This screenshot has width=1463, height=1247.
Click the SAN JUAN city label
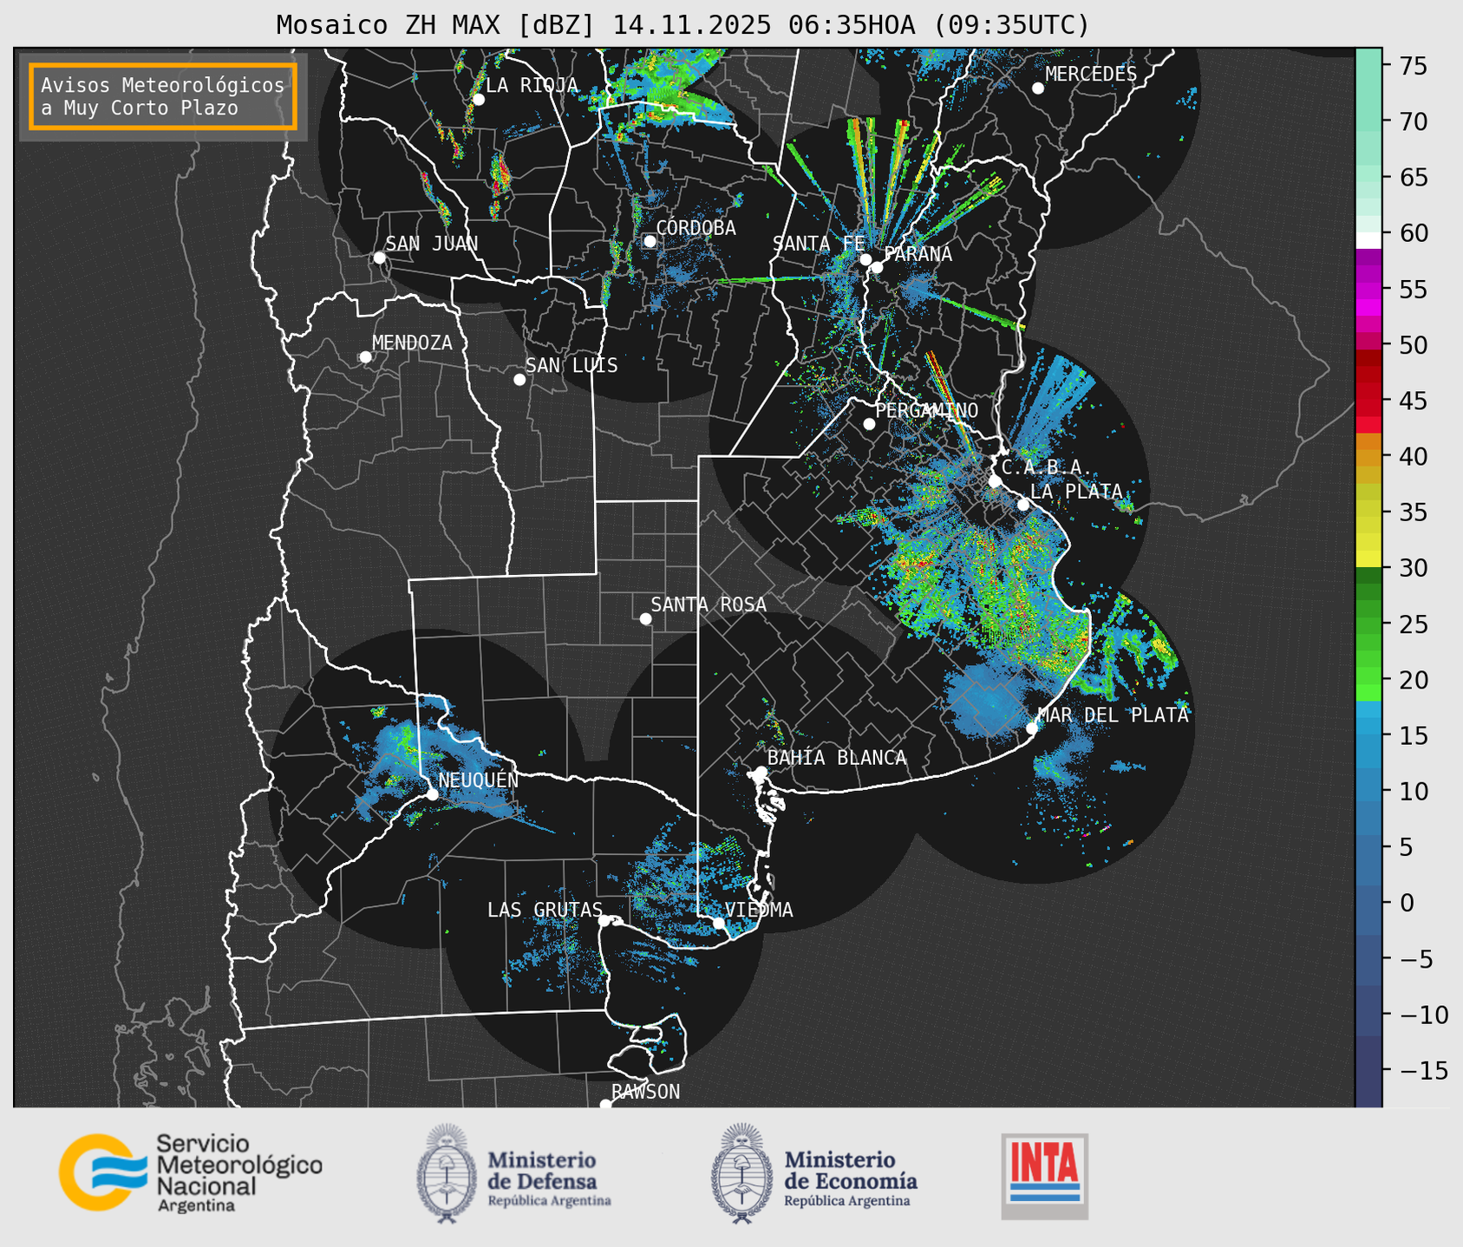tap(431, 244)
